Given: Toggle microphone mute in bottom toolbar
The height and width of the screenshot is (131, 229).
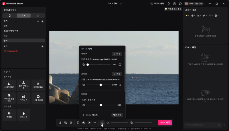Looking at the screenshot, I should (132, 123).
